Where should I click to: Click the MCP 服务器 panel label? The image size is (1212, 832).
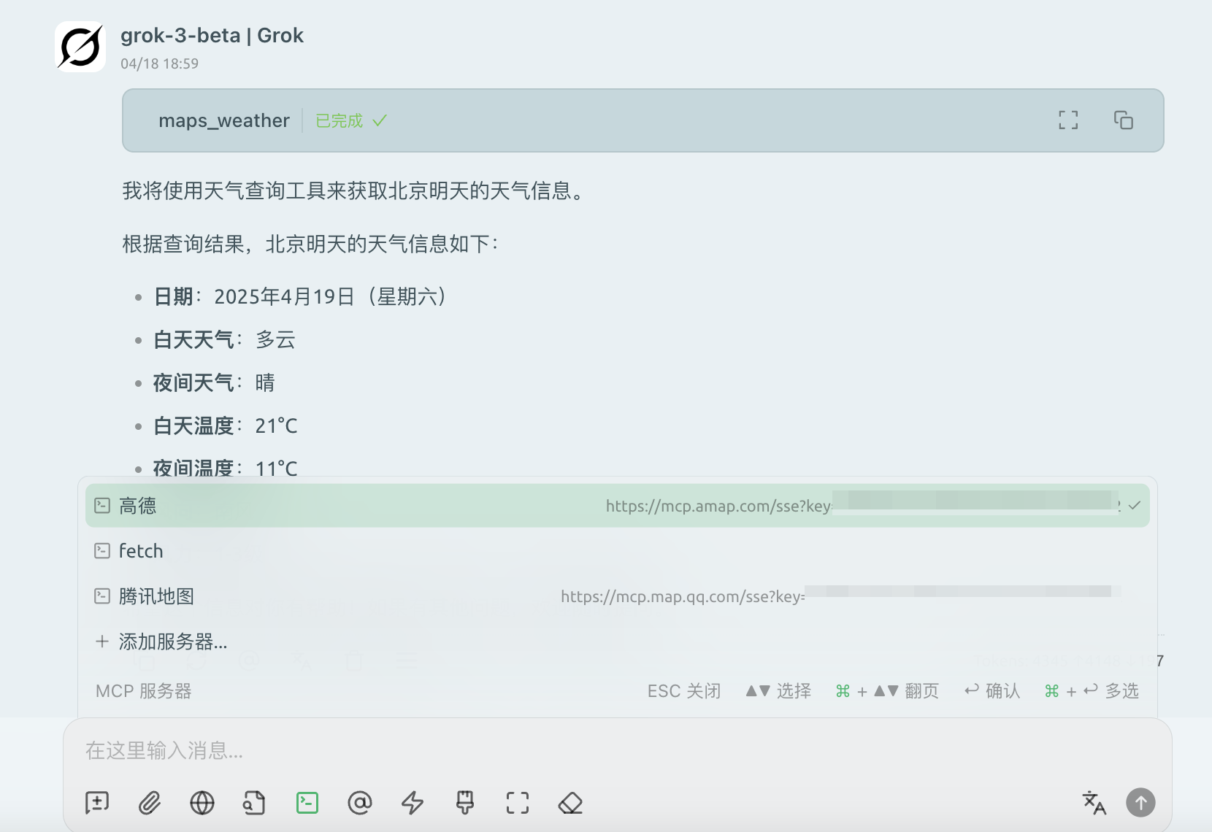click(143, 691)
